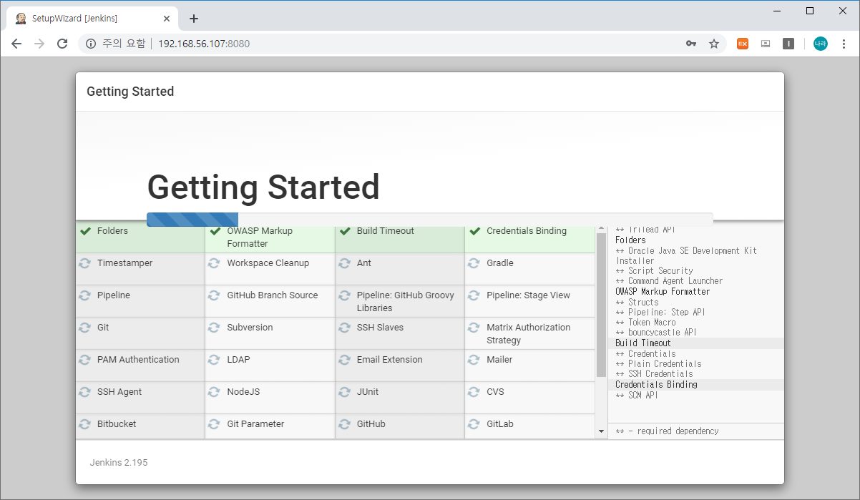Click the sync icon beside Pipeline plugin
Viewport: 860px width, 500px height.
85,295
